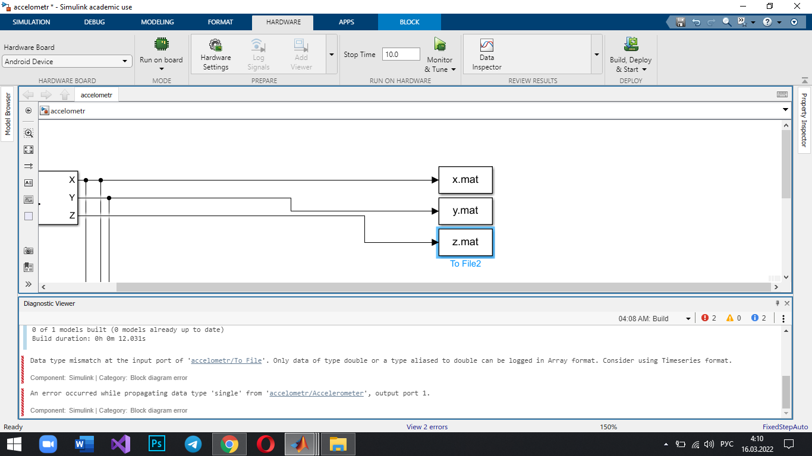Open Telegram from the taskbar

[x=193, y=444]
